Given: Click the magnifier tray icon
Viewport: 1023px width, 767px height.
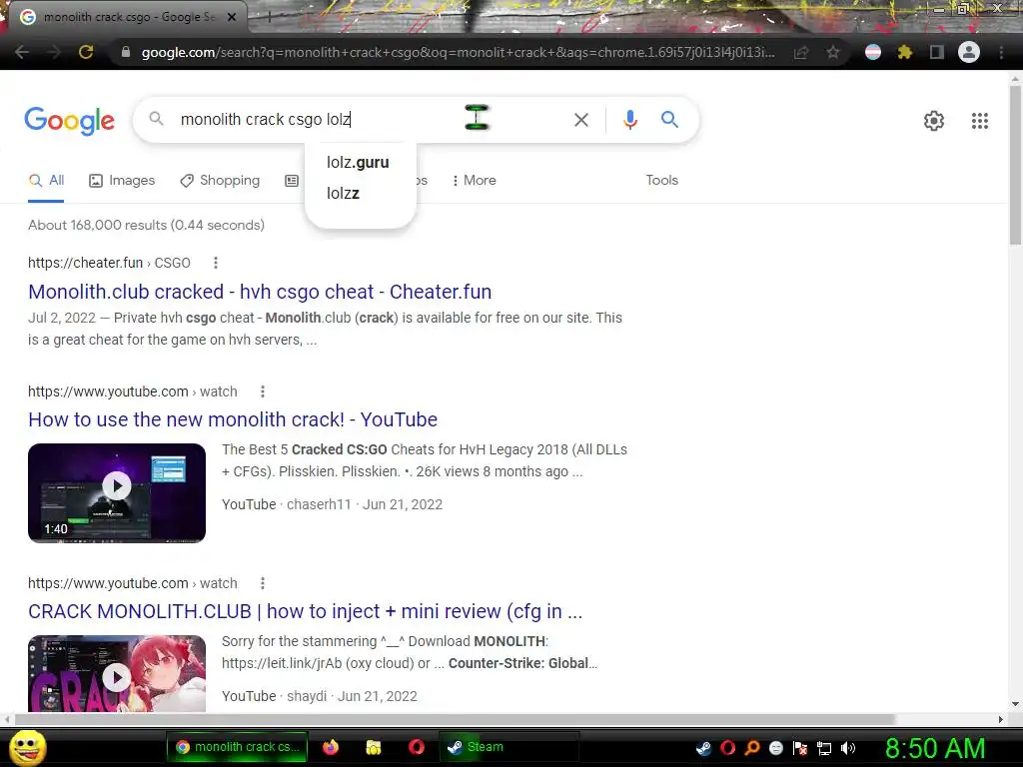Looking at the screenshot, I should 751,748.
